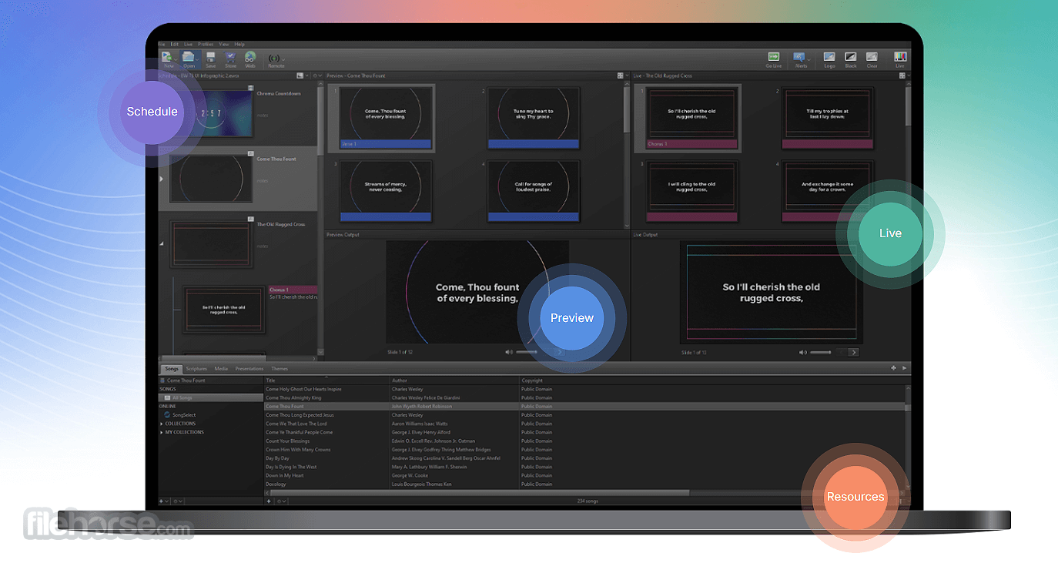Image resolution: width=1058 pixels, height=563 pixels.
Task: Select the song row 'Count Your Blessings'
Action: coord(585,441)
